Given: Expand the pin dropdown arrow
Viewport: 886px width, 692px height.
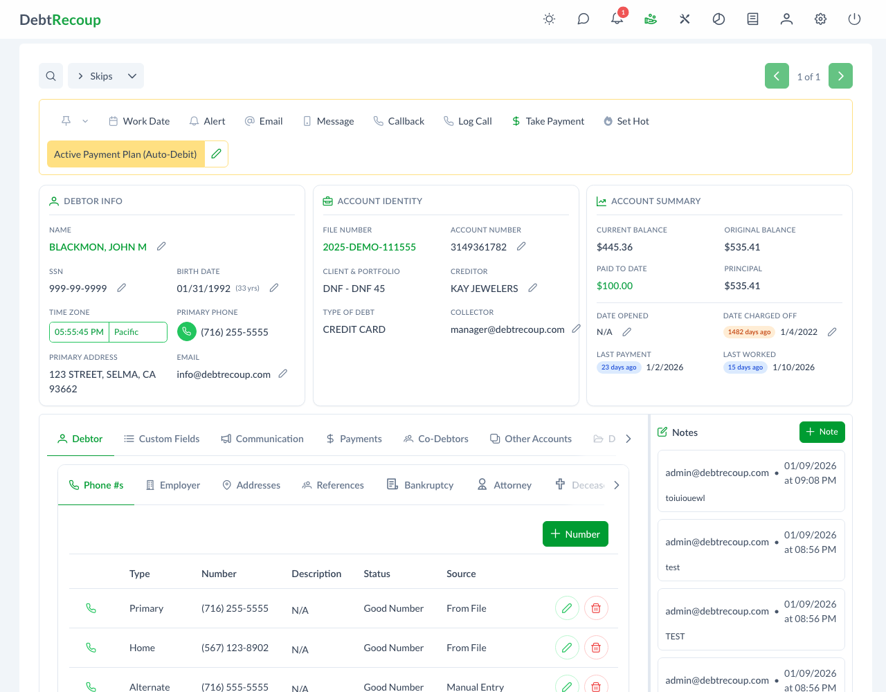Looking at the screenshot, I should tap(85, 121).
